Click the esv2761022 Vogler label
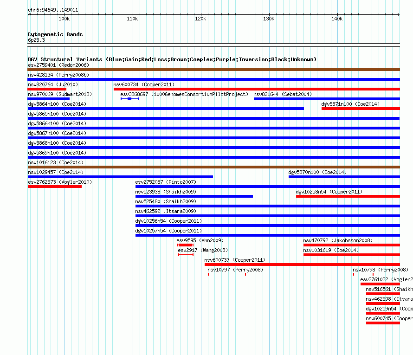413x355 pixels. point(387,279)
